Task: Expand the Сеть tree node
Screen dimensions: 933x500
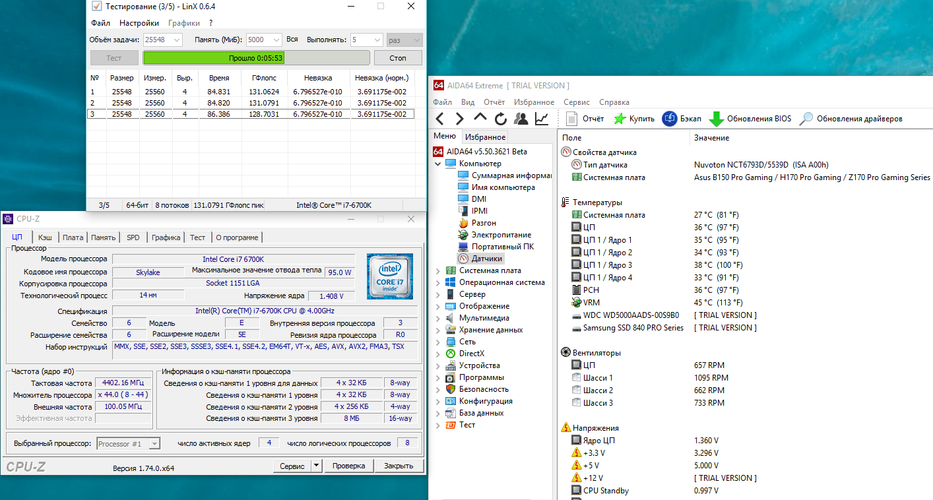Action: pyautogui.click(x=438, y=342)
